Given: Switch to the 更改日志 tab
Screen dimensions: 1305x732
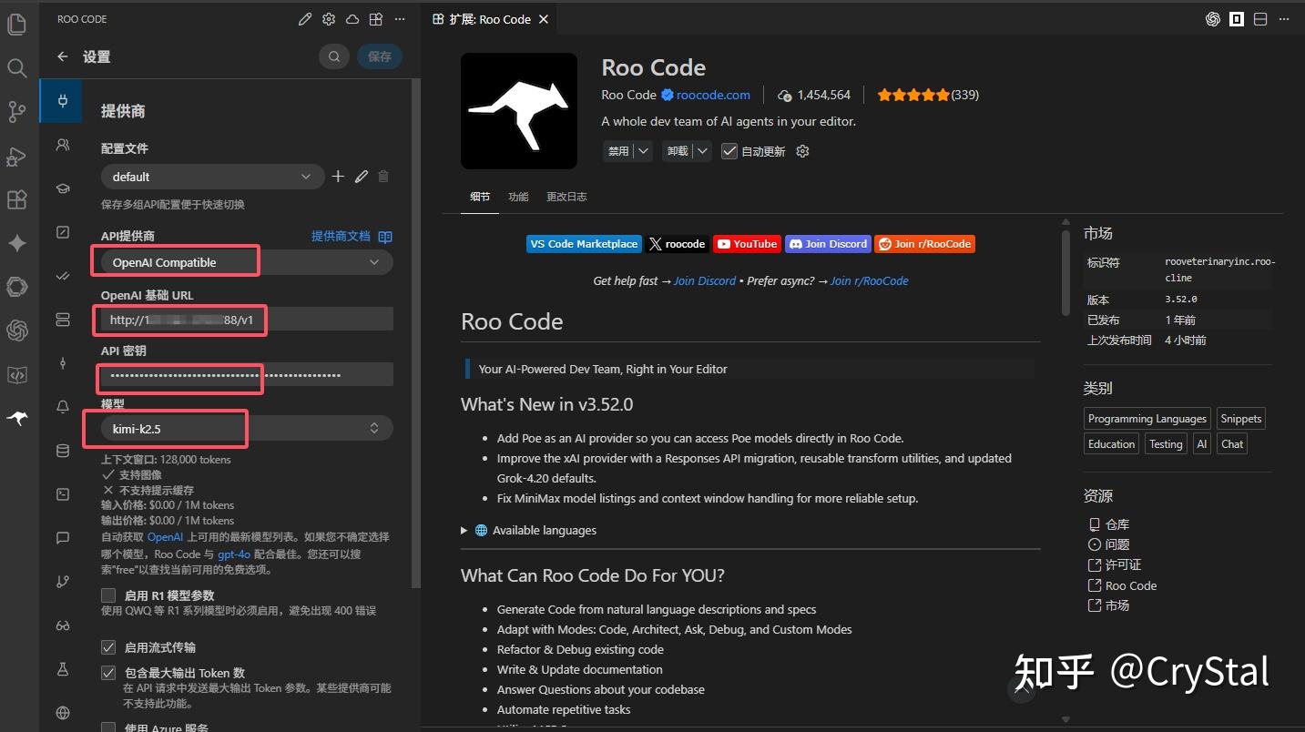Looking at the screenshot, I should pos(566,197).
